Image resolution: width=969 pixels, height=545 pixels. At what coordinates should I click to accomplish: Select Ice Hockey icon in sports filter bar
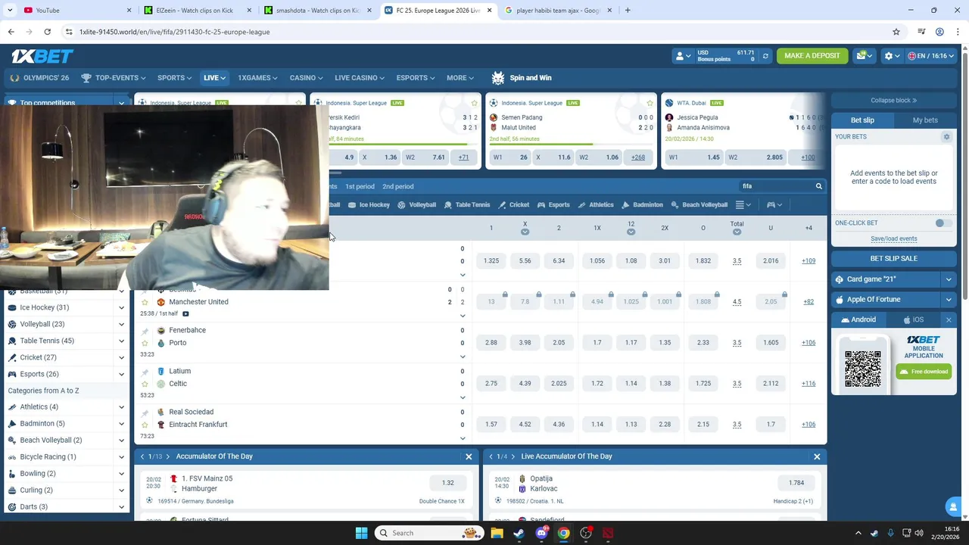pos(352,205)
